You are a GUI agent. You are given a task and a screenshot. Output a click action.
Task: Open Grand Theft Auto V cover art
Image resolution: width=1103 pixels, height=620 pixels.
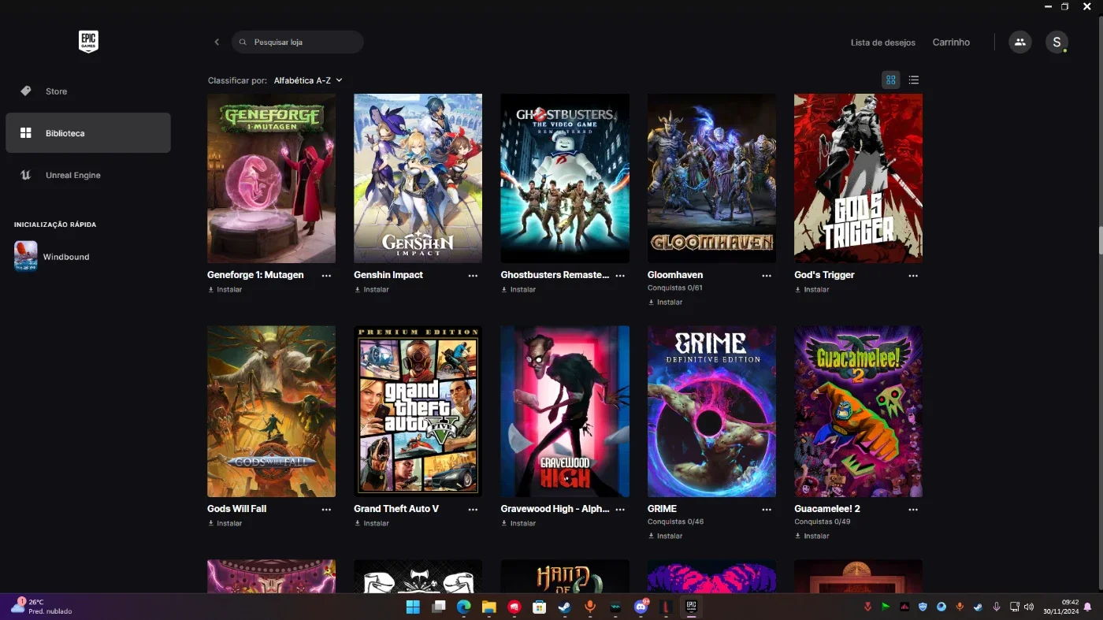(x=418, y=411)
